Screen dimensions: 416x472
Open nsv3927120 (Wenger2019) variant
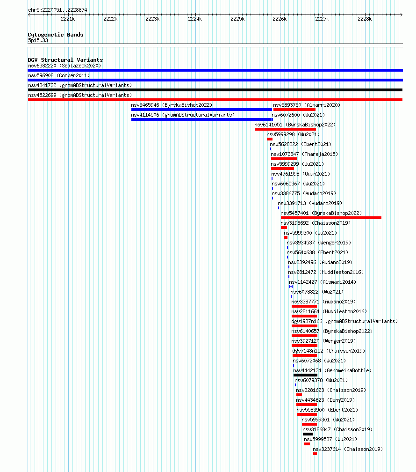tap(323, 341)
